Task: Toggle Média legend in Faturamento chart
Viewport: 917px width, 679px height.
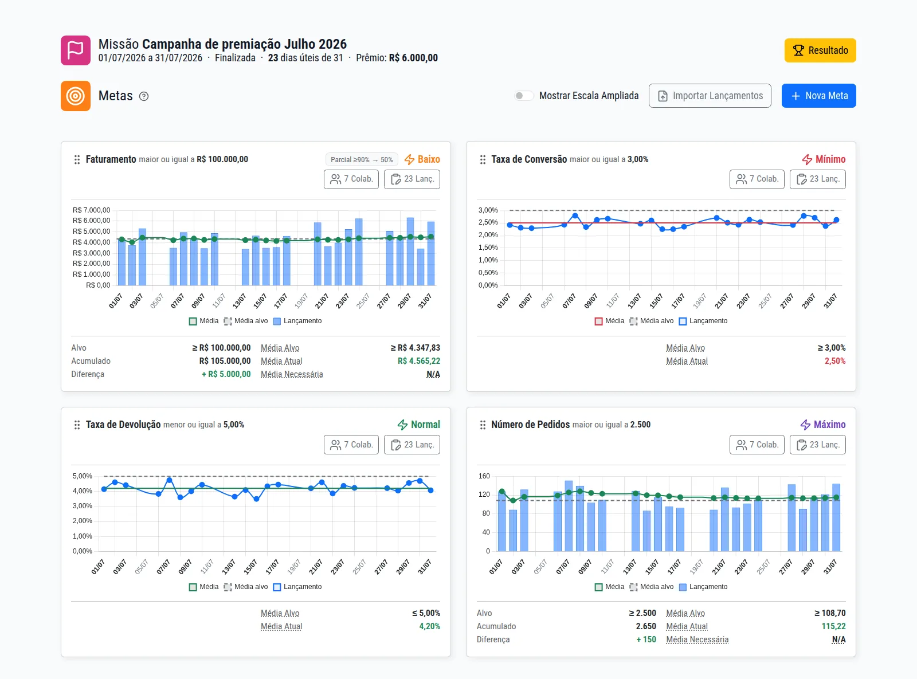Action: point(204,321)
